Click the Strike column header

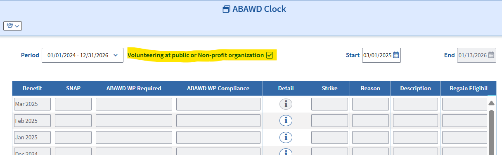tap(329, 88)
